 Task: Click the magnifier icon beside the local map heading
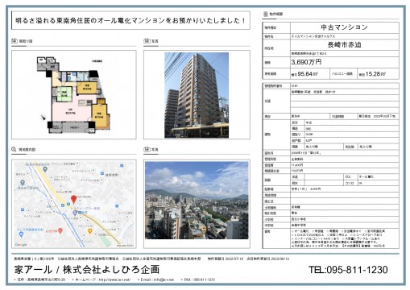click(14, 149)
